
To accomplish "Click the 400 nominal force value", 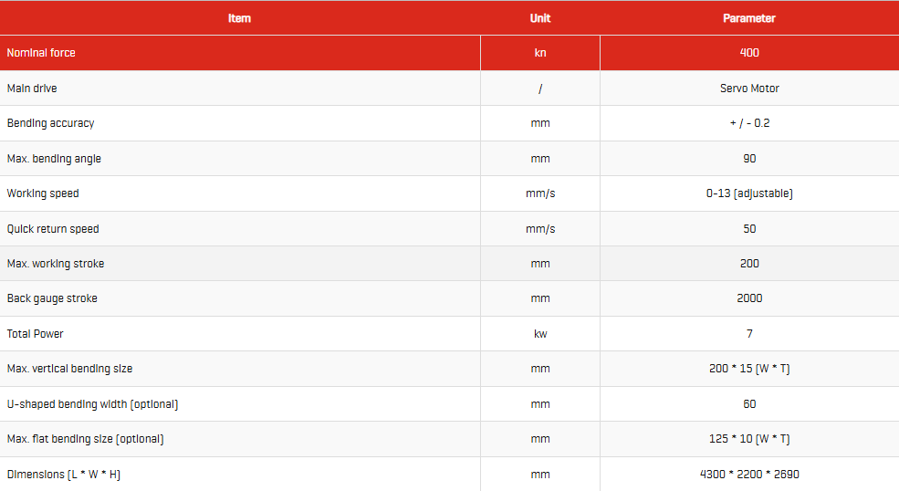I will 749,53.
